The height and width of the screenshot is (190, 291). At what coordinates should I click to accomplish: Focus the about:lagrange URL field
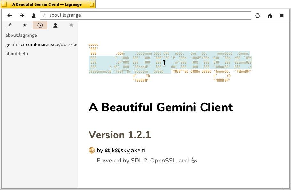pyautogui.click(x=145, y=15)
